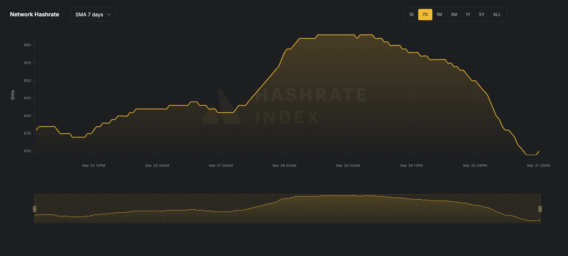The width and height of the screenshot is (568, 256).
Task: Grab the left range slider handle
Action: pyautogui.click(x=34, y=209)
